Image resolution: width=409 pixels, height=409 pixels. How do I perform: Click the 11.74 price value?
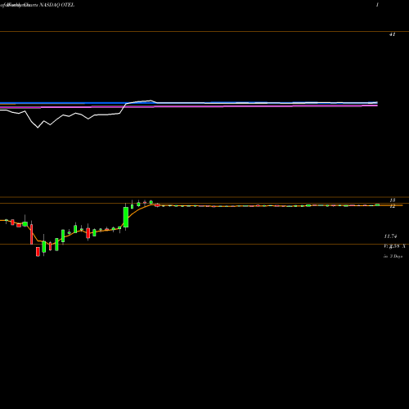point(390,236)
